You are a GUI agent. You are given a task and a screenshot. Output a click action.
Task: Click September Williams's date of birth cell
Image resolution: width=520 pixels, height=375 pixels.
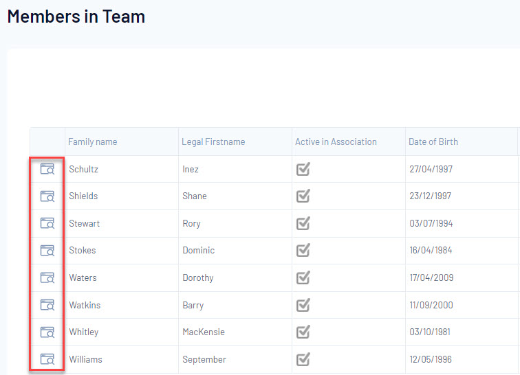(430, 359)
